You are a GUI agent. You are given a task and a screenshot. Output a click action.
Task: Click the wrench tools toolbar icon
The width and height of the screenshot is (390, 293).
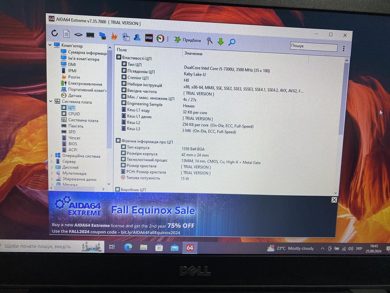[209, 41]
